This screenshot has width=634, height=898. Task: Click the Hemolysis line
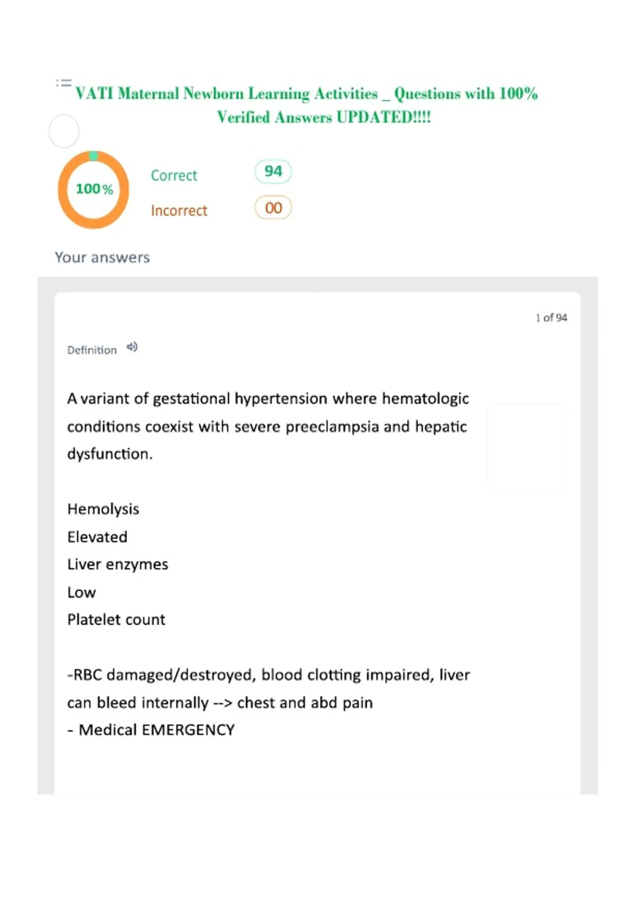(104, 509)
